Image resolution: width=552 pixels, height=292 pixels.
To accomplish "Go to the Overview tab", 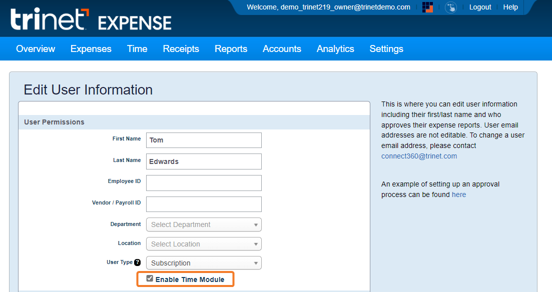I will click(x=36, y=49).
